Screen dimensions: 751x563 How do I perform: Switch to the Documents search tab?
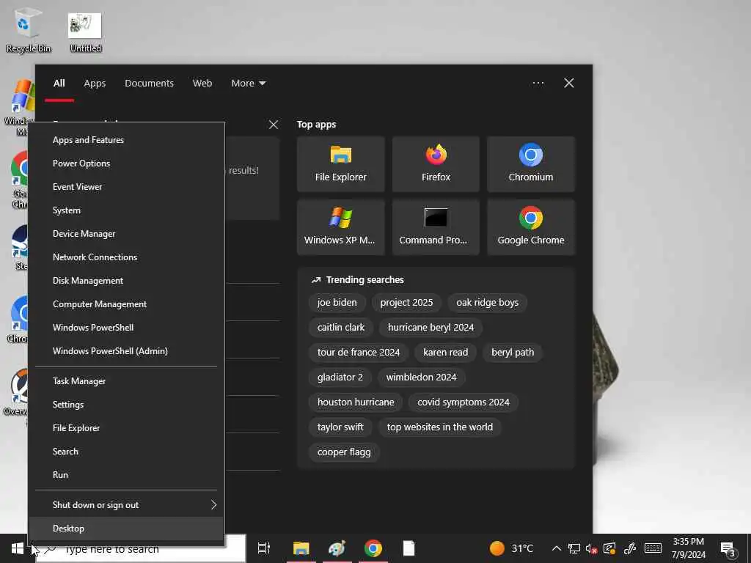tap(149, 84)
